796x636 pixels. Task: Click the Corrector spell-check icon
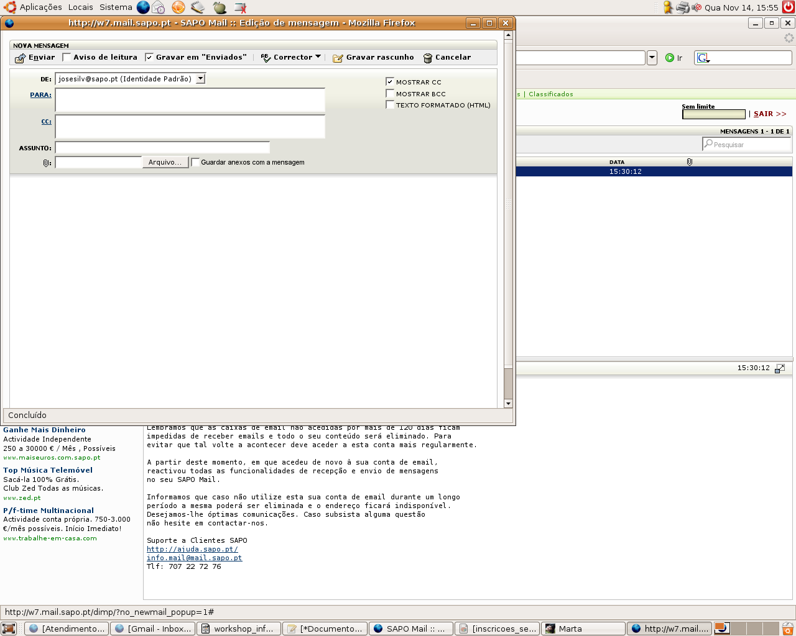pos(266,58)
